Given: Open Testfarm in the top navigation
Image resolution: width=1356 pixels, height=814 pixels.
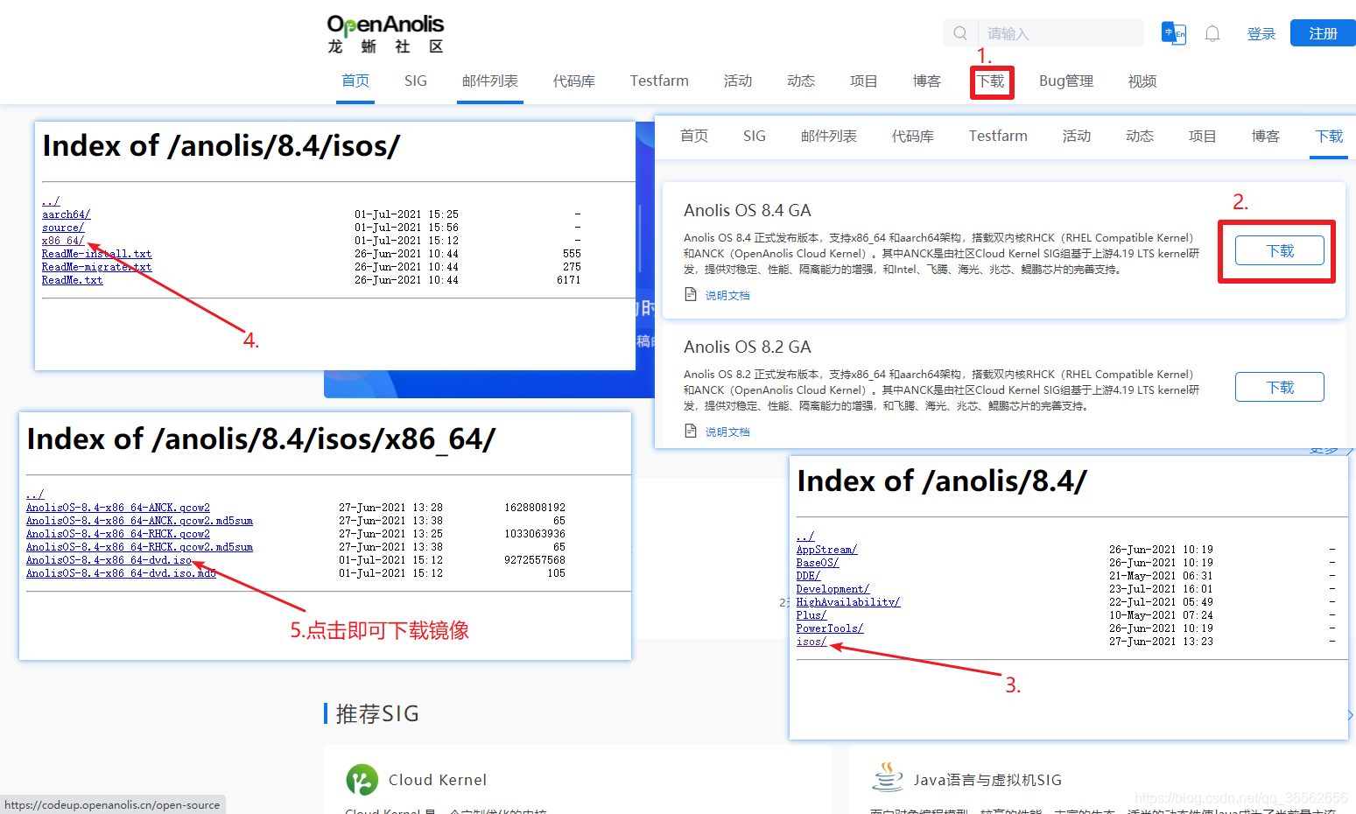Looking at the screenshot, I should [x=659, y=81].
